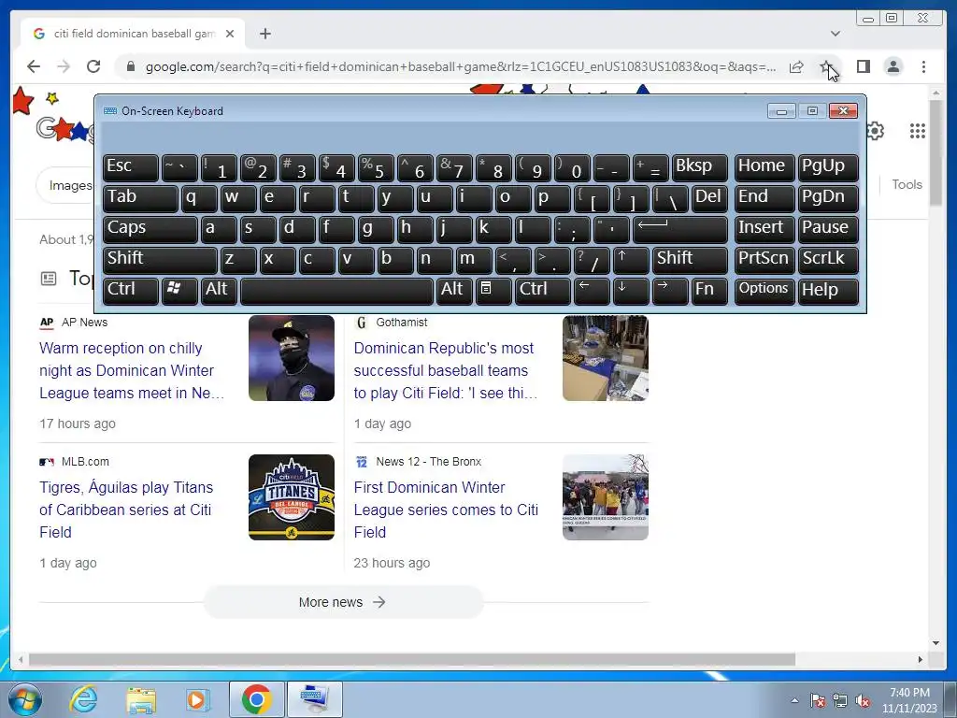The height and width of the screenshot is (718, 957).
Task: Open Chrome three-dot menu
Action: point(923,66)
